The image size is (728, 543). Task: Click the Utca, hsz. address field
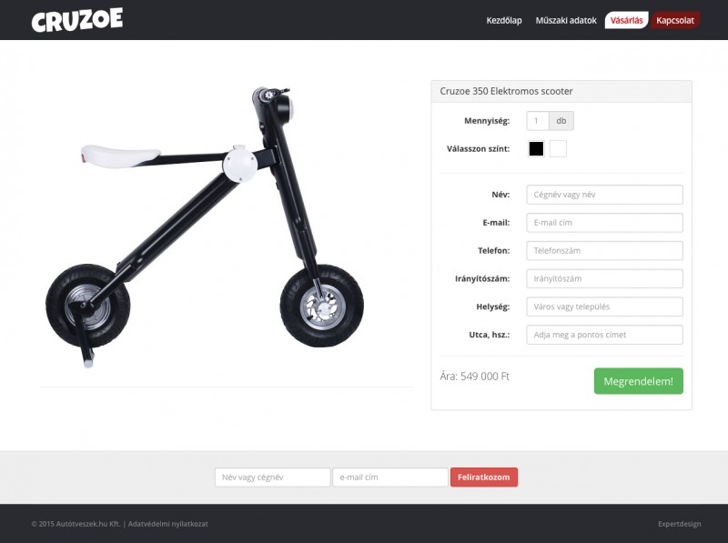tap(604, 335)
